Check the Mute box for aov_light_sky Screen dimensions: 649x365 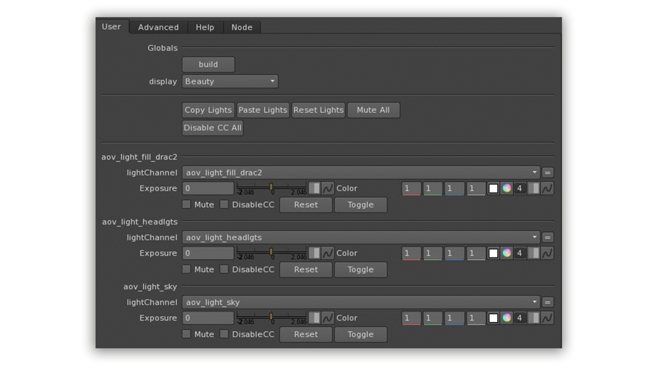pos(186,334)
